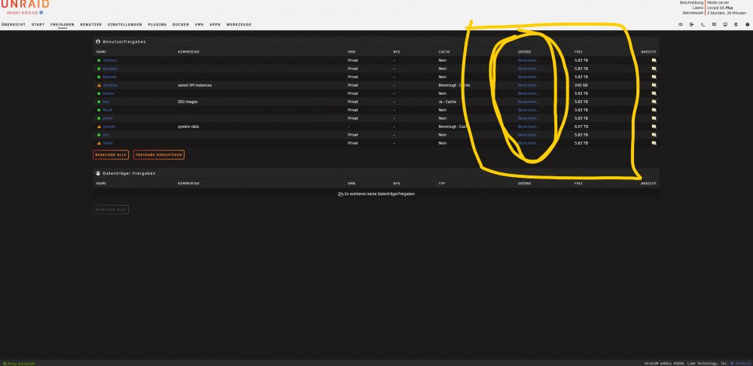The image size is (753, 366).
Task: Click Berechnen for the Video share
Action: point(529,143)
